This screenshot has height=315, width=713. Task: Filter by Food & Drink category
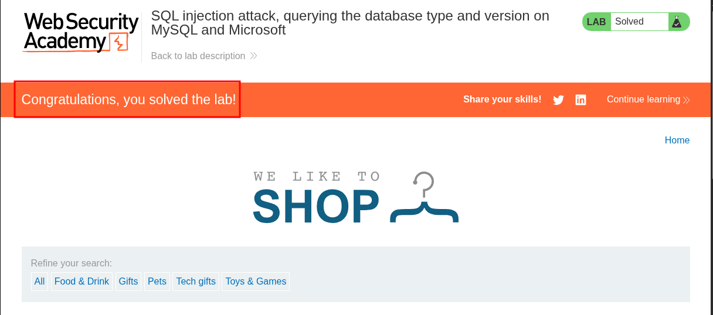pyautogui.click(x=82, y=282)
